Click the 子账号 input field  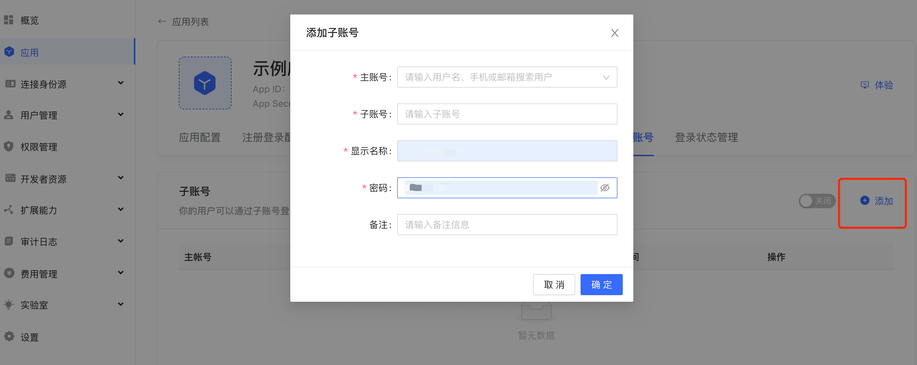pos(507,114)
